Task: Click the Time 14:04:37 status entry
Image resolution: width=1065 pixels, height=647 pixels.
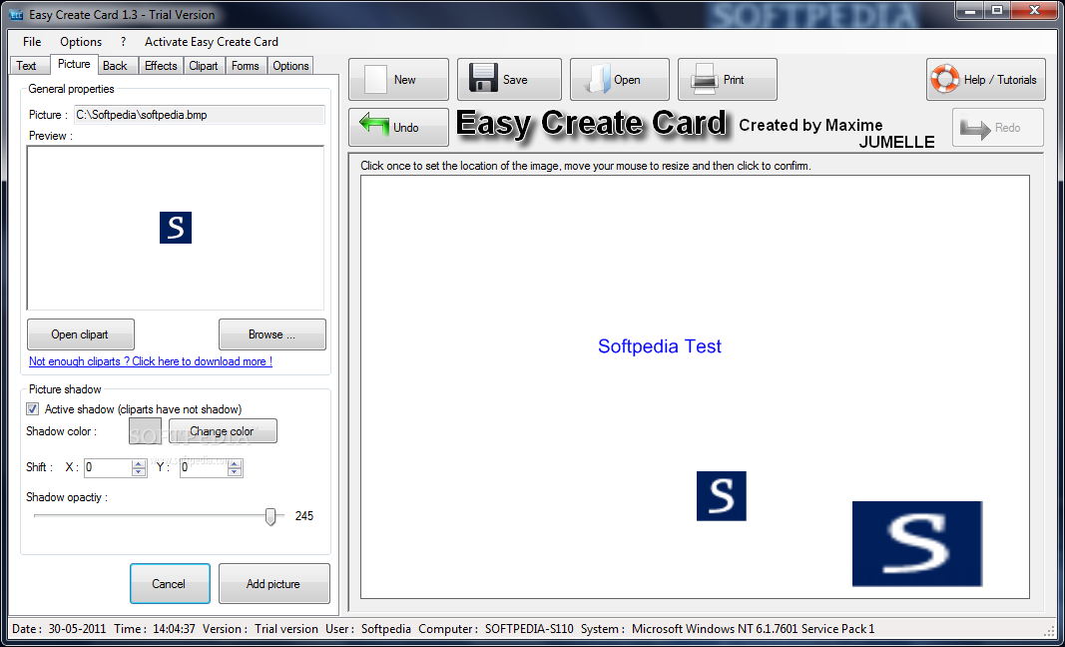Action: tap(154, 629)
